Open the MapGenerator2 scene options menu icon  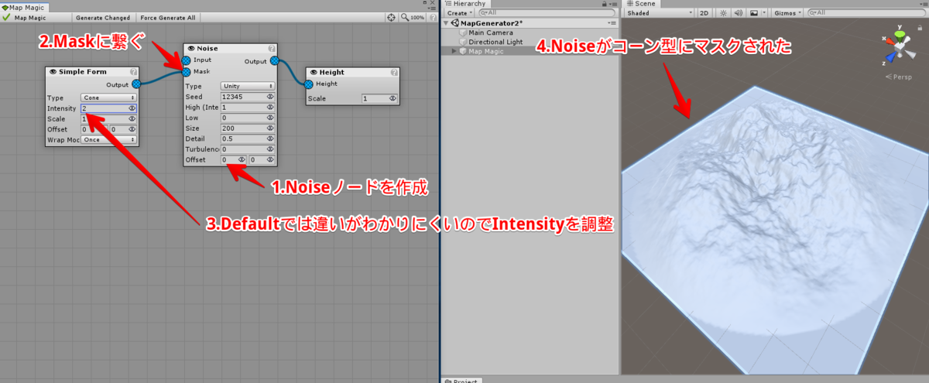click(x=612, y=23)
